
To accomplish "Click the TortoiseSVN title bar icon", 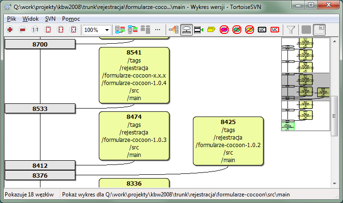I will click(8, 7).
